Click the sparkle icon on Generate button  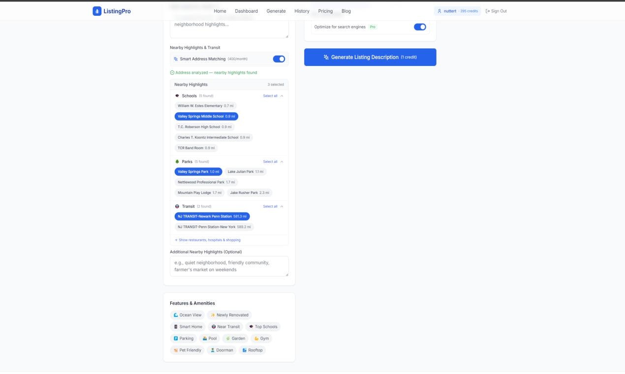click(x=326, y=57)
